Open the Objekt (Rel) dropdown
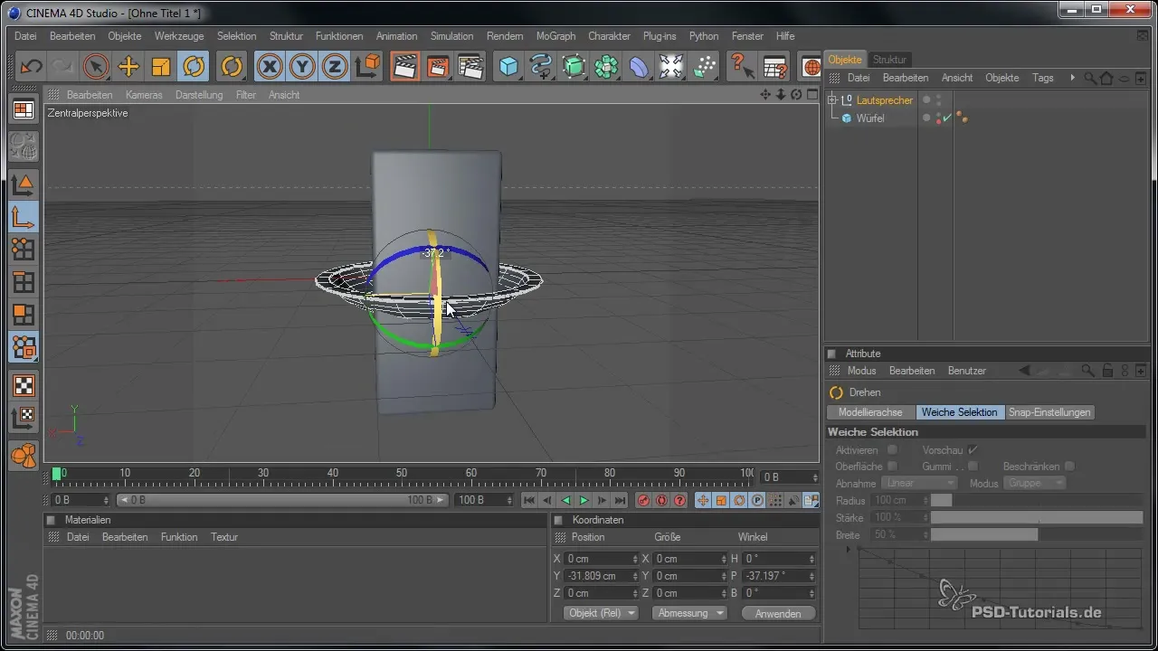This screenshot has height=651, width=1158. coord(601,613)
